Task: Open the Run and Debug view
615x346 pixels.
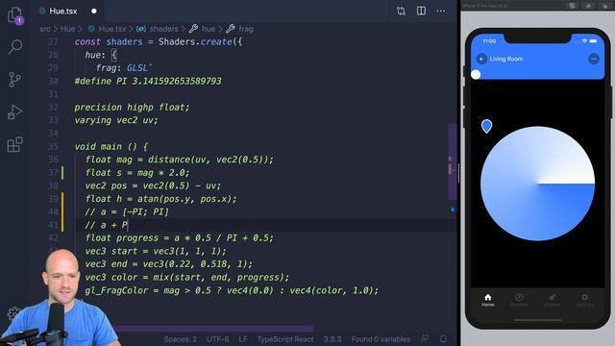Action: pyautogui.click(x=15, y=112)
